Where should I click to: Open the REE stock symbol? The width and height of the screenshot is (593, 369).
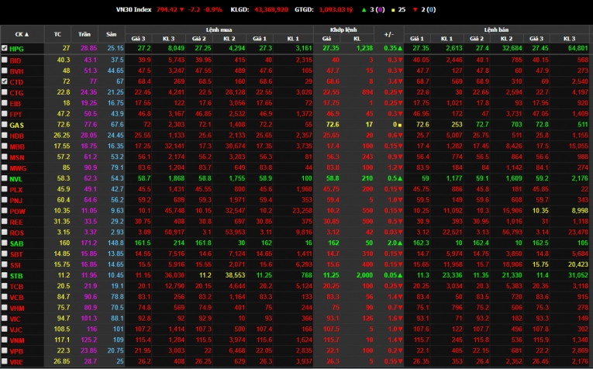[16, 222]
